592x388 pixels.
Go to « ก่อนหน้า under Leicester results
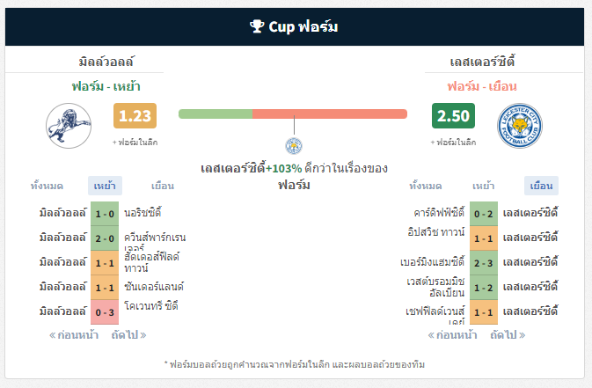[x=452, y=334]
